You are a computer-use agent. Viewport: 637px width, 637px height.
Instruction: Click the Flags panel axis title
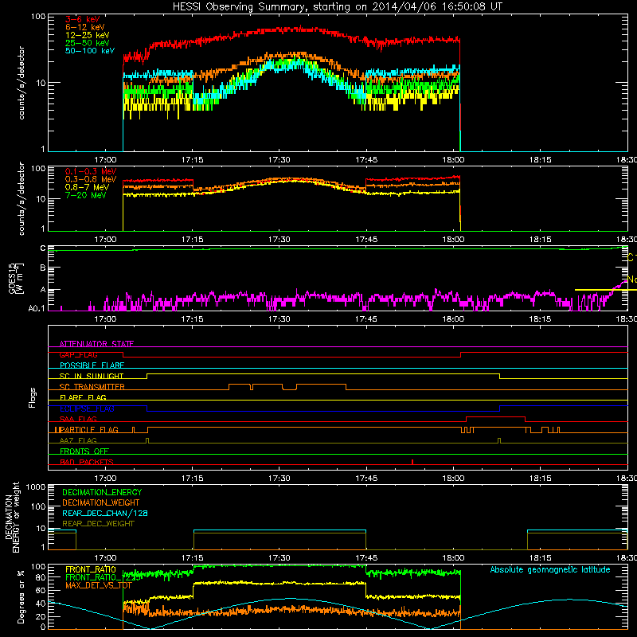tap(32, 397)
